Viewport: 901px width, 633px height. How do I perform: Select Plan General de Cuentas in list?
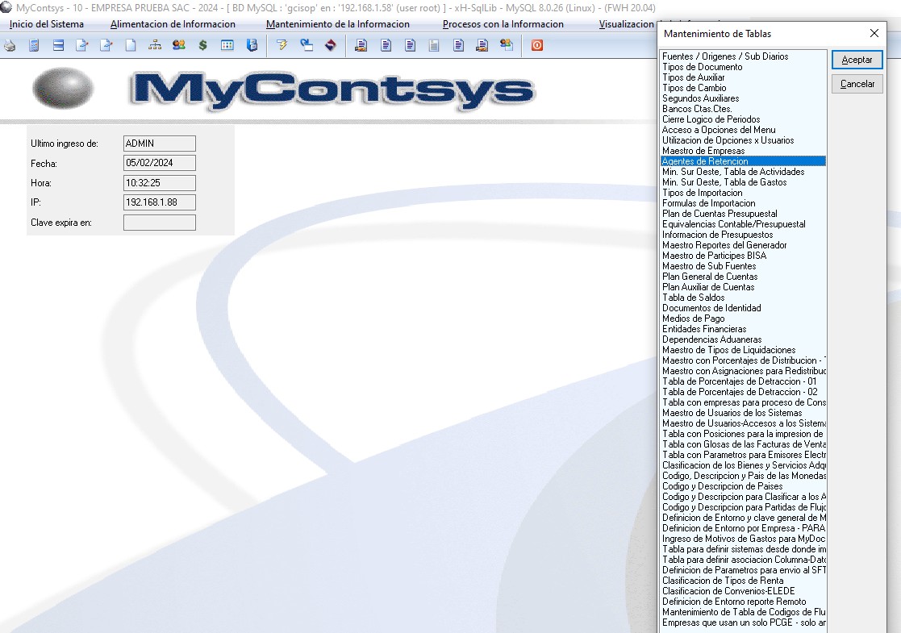coord(710,277)
